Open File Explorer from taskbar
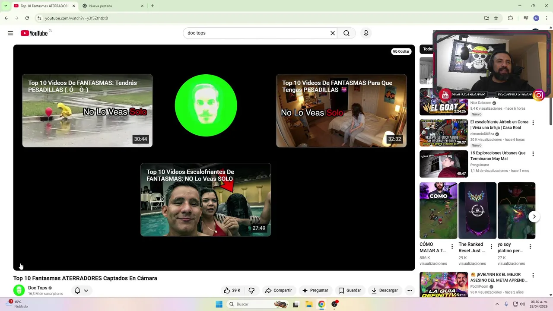Screen dimensions: 553x311 click(308, 304)
